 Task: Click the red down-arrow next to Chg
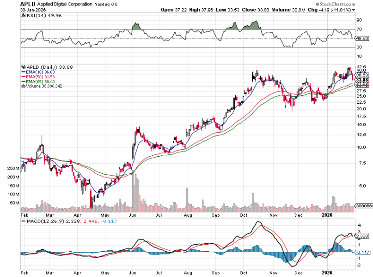354,10
